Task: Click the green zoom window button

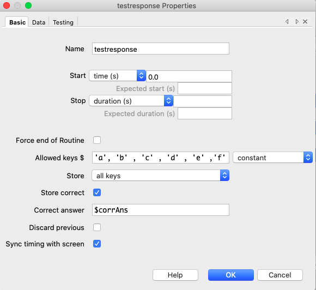Action: (x=28, y=5)
